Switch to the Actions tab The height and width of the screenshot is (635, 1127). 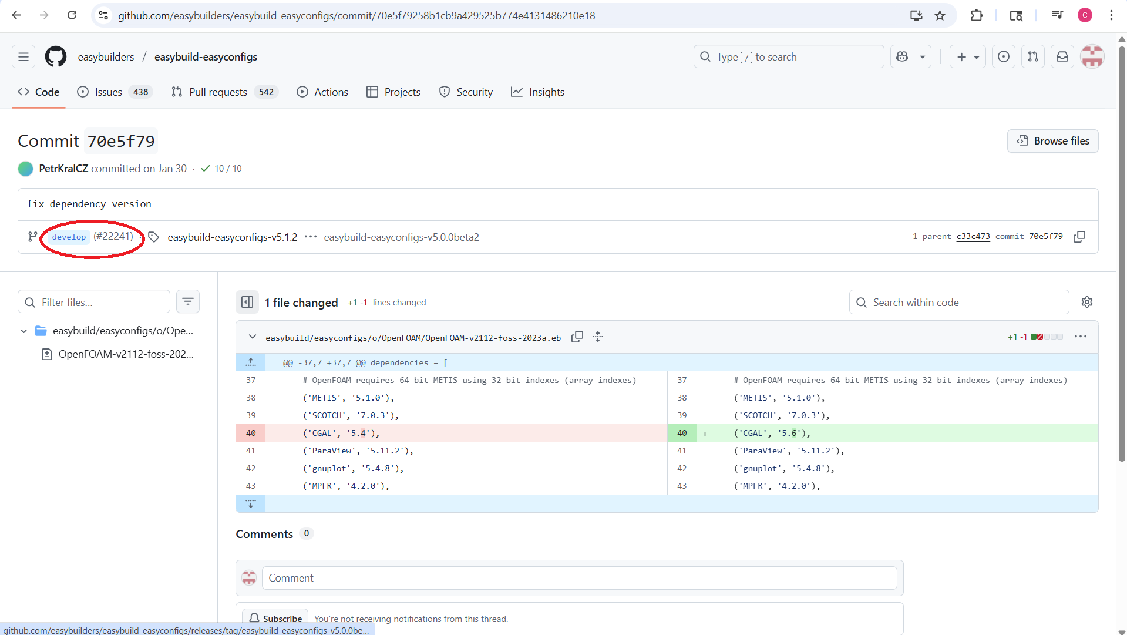[x=322, y=92]
